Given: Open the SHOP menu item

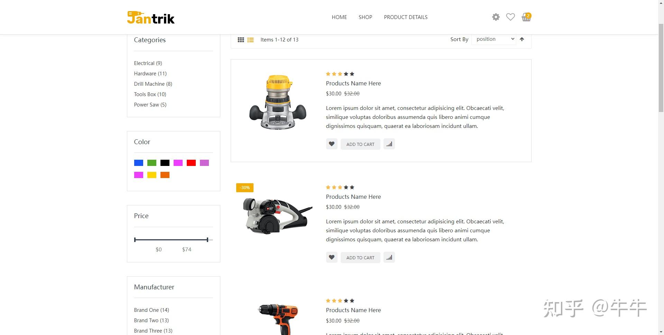Looking at the screenshot, I should 365,17.
